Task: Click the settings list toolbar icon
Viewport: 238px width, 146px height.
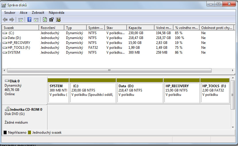Action: click(58, 20)
